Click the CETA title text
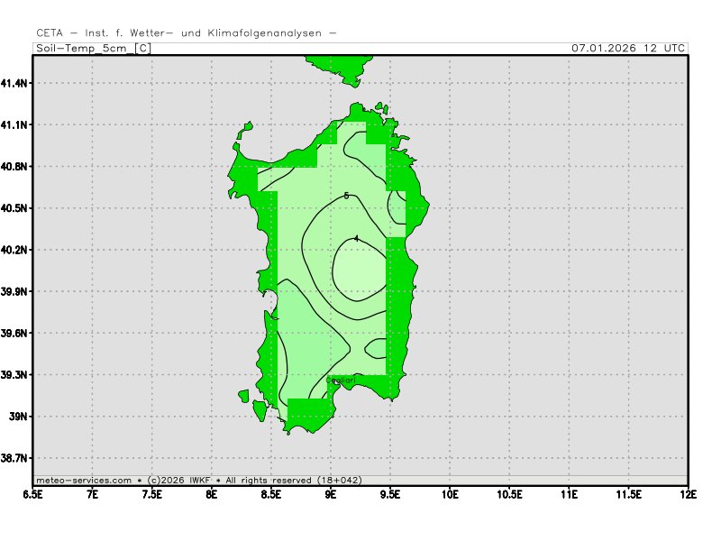This screenshot has width=721, height=541. point(50,33)
